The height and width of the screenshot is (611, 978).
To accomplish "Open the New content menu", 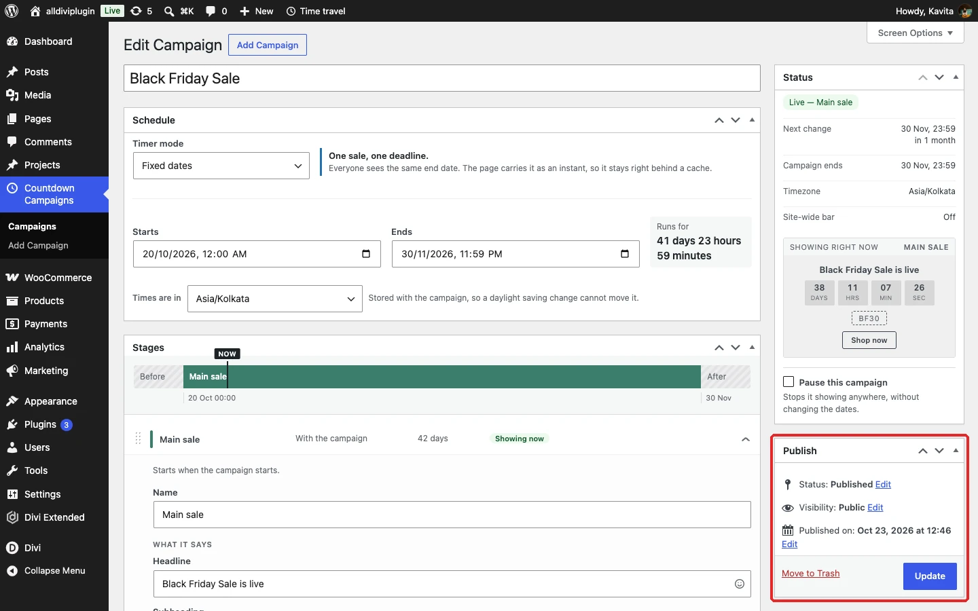I will (256, 11).
